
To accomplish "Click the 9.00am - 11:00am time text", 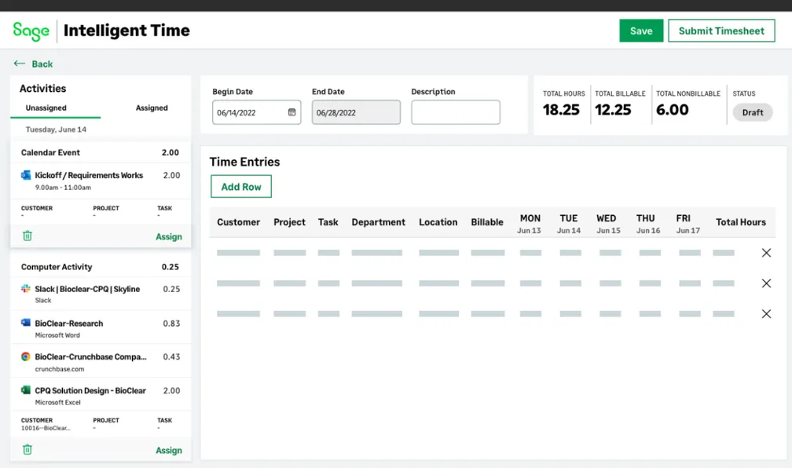I will (63, 188).
